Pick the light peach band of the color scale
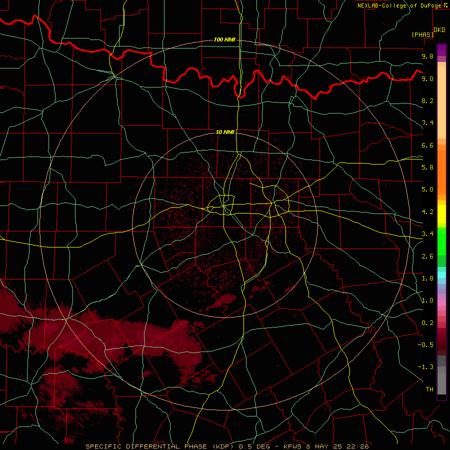The width and height of the screenshot is (450, 450). click(441, 102)
